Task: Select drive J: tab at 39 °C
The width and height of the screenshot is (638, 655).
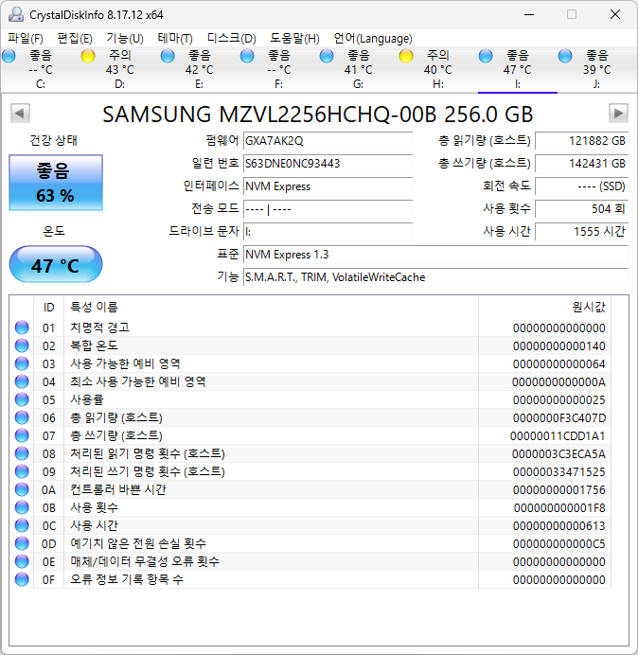Action: (596, 69)
